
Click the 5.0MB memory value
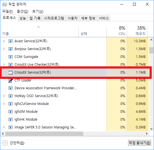(x=141, y=80)
